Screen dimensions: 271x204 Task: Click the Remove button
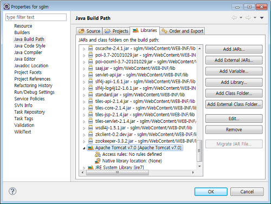coord(234,129)
